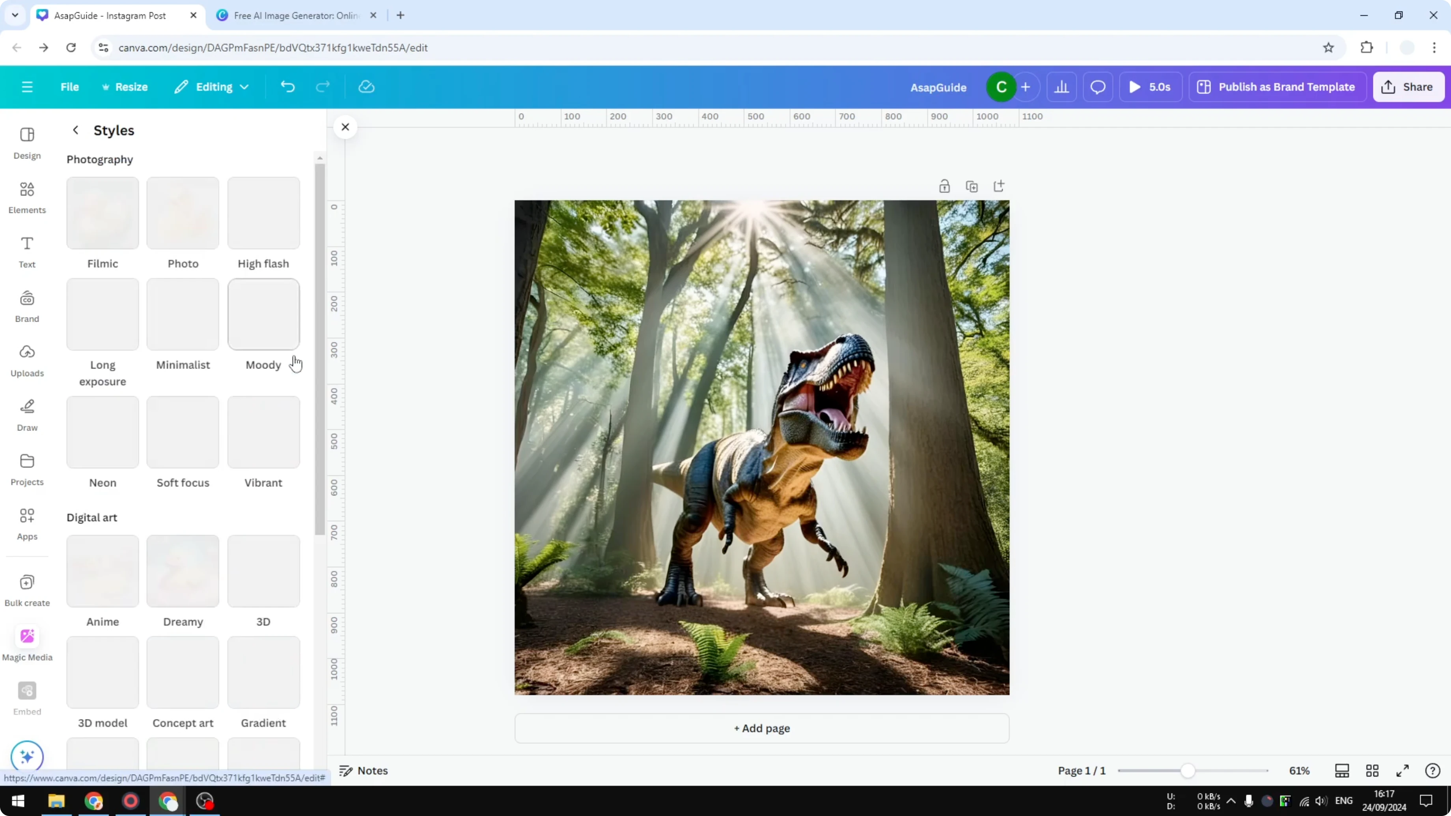1451x816 pixels.
Task: Close the side panel with X
Action: coord(345,127)
